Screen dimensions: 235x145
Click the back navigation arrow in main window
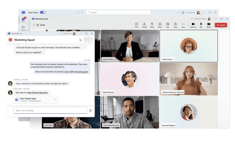(78, 13)
